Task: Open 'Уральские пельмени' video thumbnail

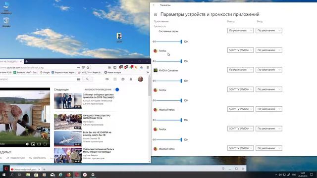Action: (68, 155)
